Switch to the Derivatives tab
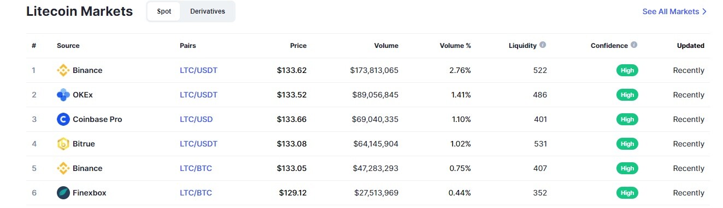Screen dimensions: 723x208 coord(208,11)
